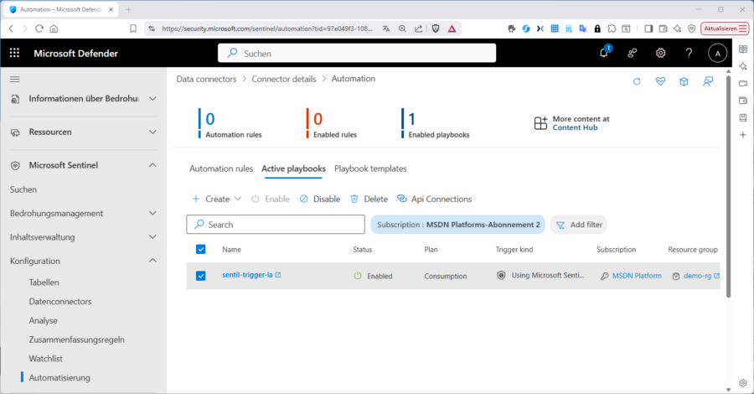The image size is (754, 394).
Task: Open the help question mark
Action: [689, 54]
